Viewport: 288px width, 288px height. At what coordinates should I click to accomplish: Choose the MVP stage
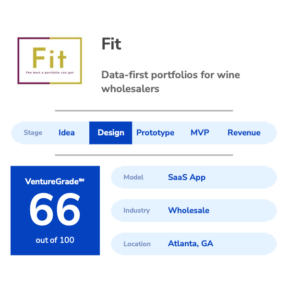(x=200, y=133)
